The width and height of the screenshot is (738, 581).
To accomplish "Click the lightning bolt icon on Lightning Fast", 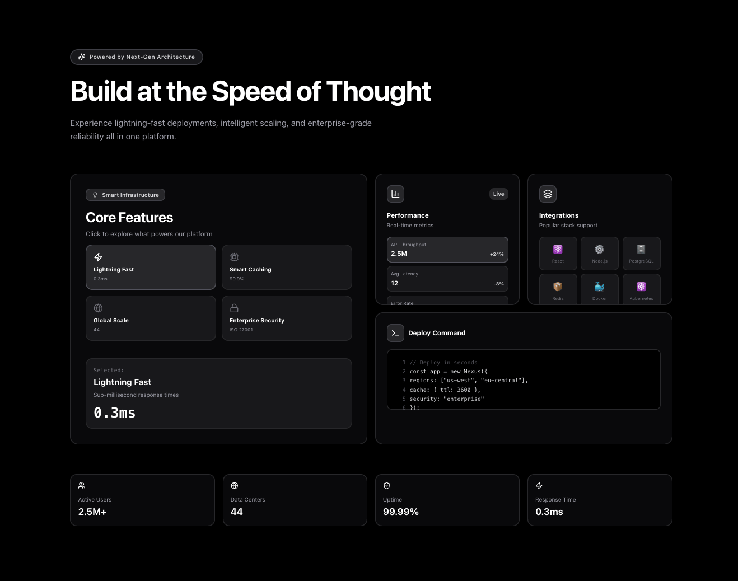I will (x=98, y=257).
